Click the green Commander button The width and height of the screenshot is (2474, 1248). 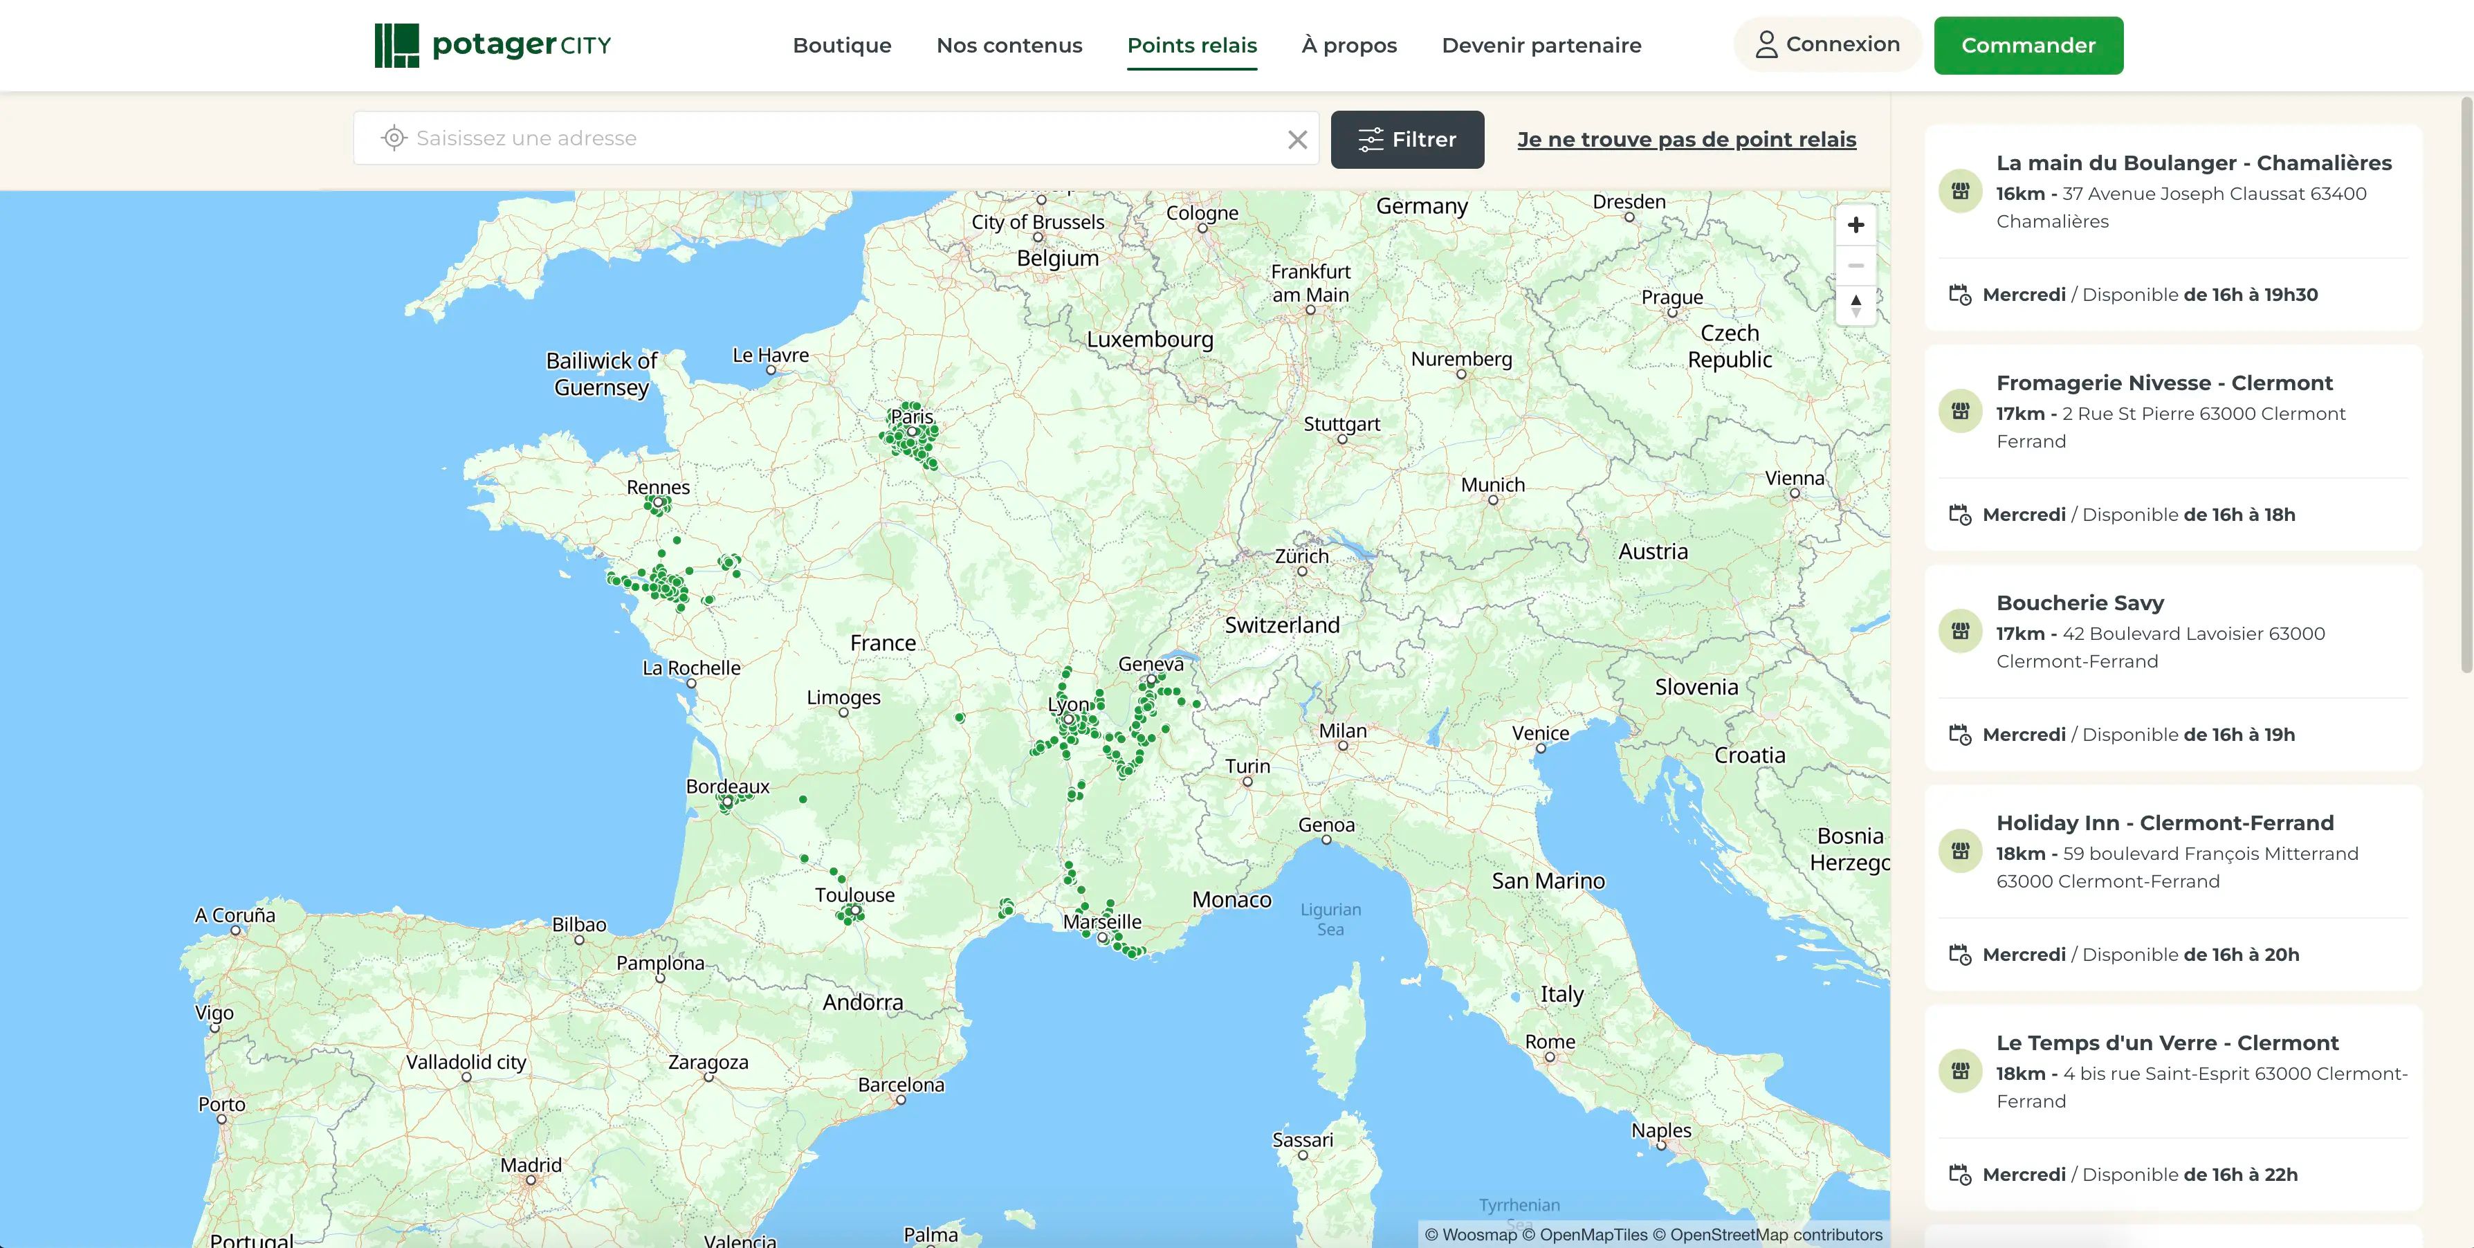[2028, 45]
